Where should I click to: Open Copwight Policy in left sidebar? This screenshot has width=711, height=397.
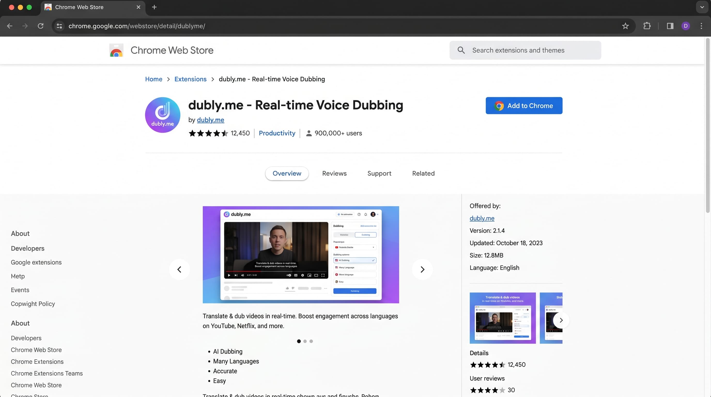33,304
